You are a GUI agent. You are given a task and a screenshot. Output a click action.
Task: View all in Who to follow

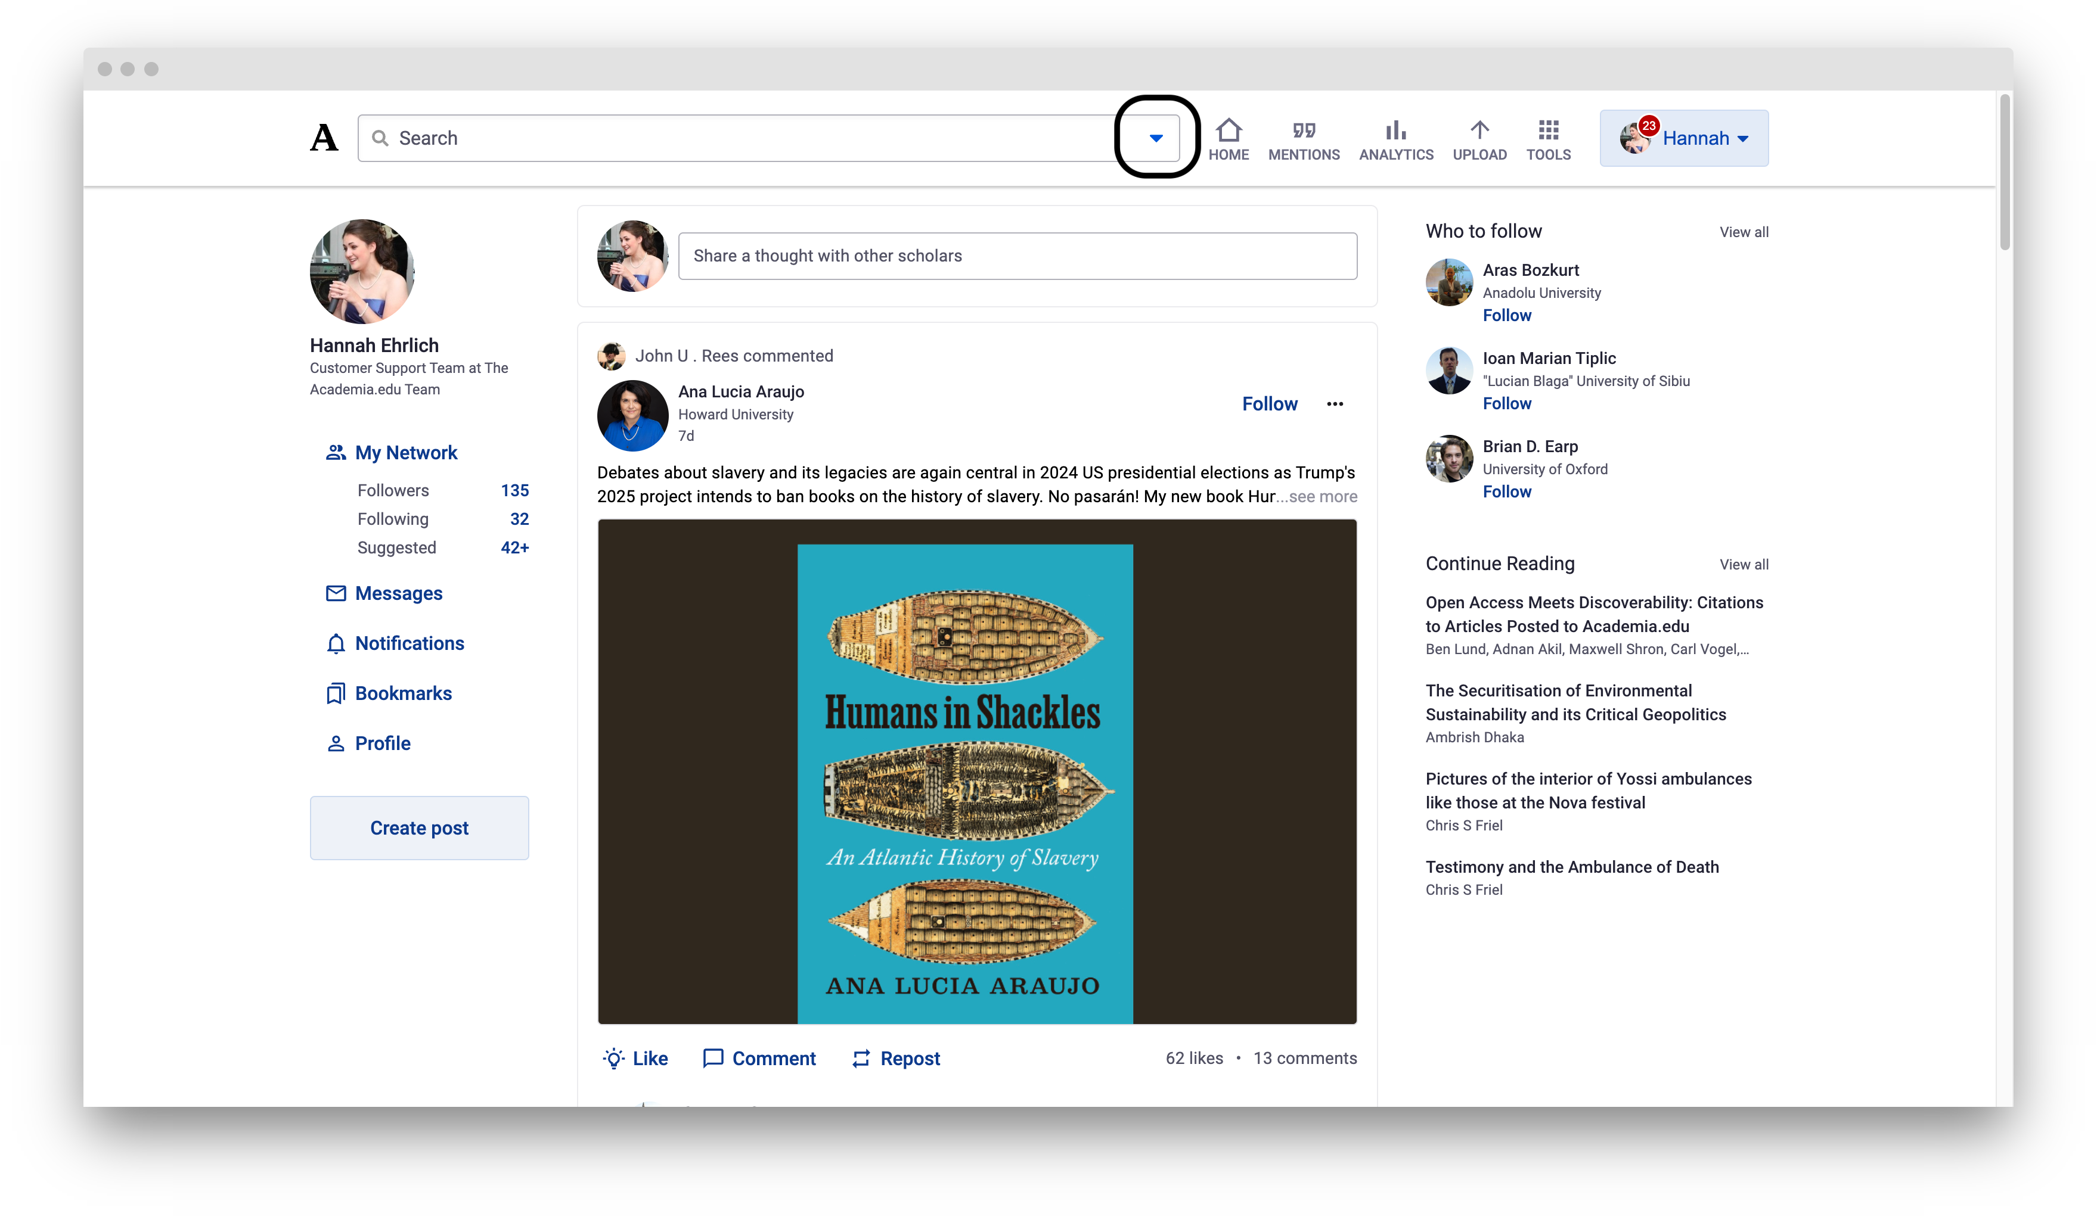pos(1744,232)
